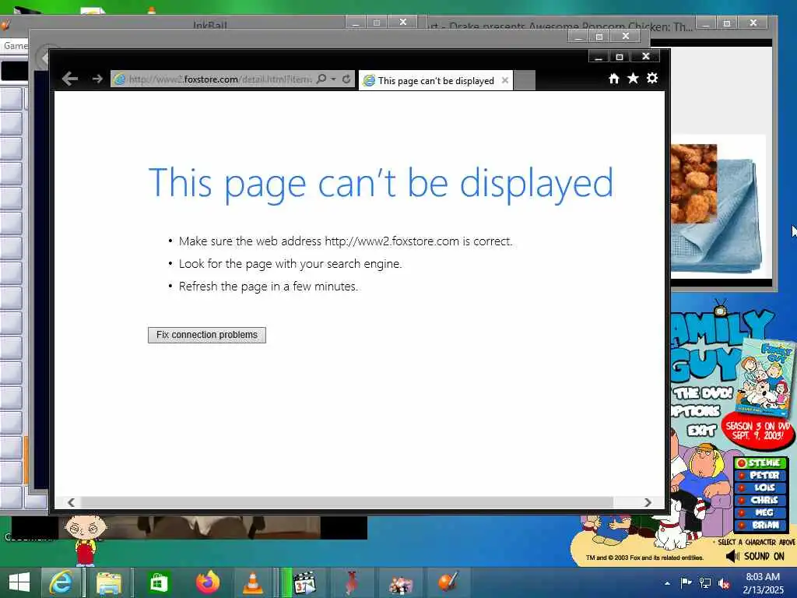The image size is (797, 598).
Task: Click the Family Guy DVD box cover image
Action: pyautogui.click(x=765, y=378)
